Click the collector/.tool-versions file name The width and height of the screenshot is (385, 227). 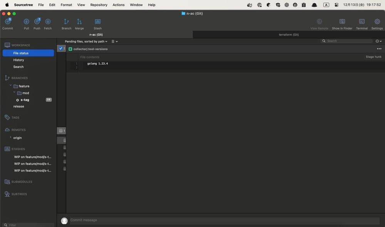[x=90, y=49]
